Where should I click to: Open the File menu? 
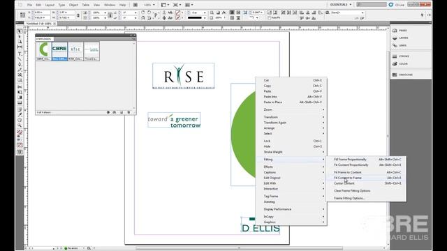[x=29, y=5]
